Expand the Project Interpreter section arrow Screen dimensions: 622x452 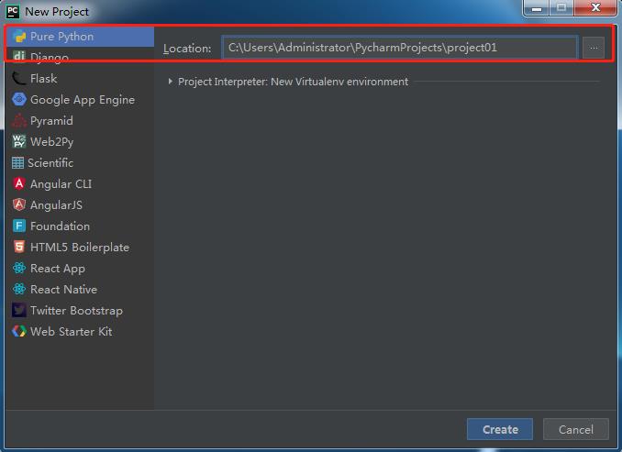(x=170, y=82)
